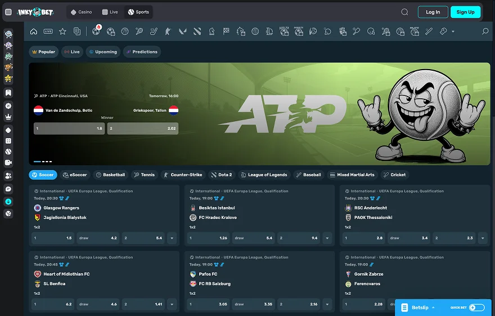Open the crown VIP sidebar icon
Image resolution: width=495 pixels, height=316 pixels.
point(8,117)
